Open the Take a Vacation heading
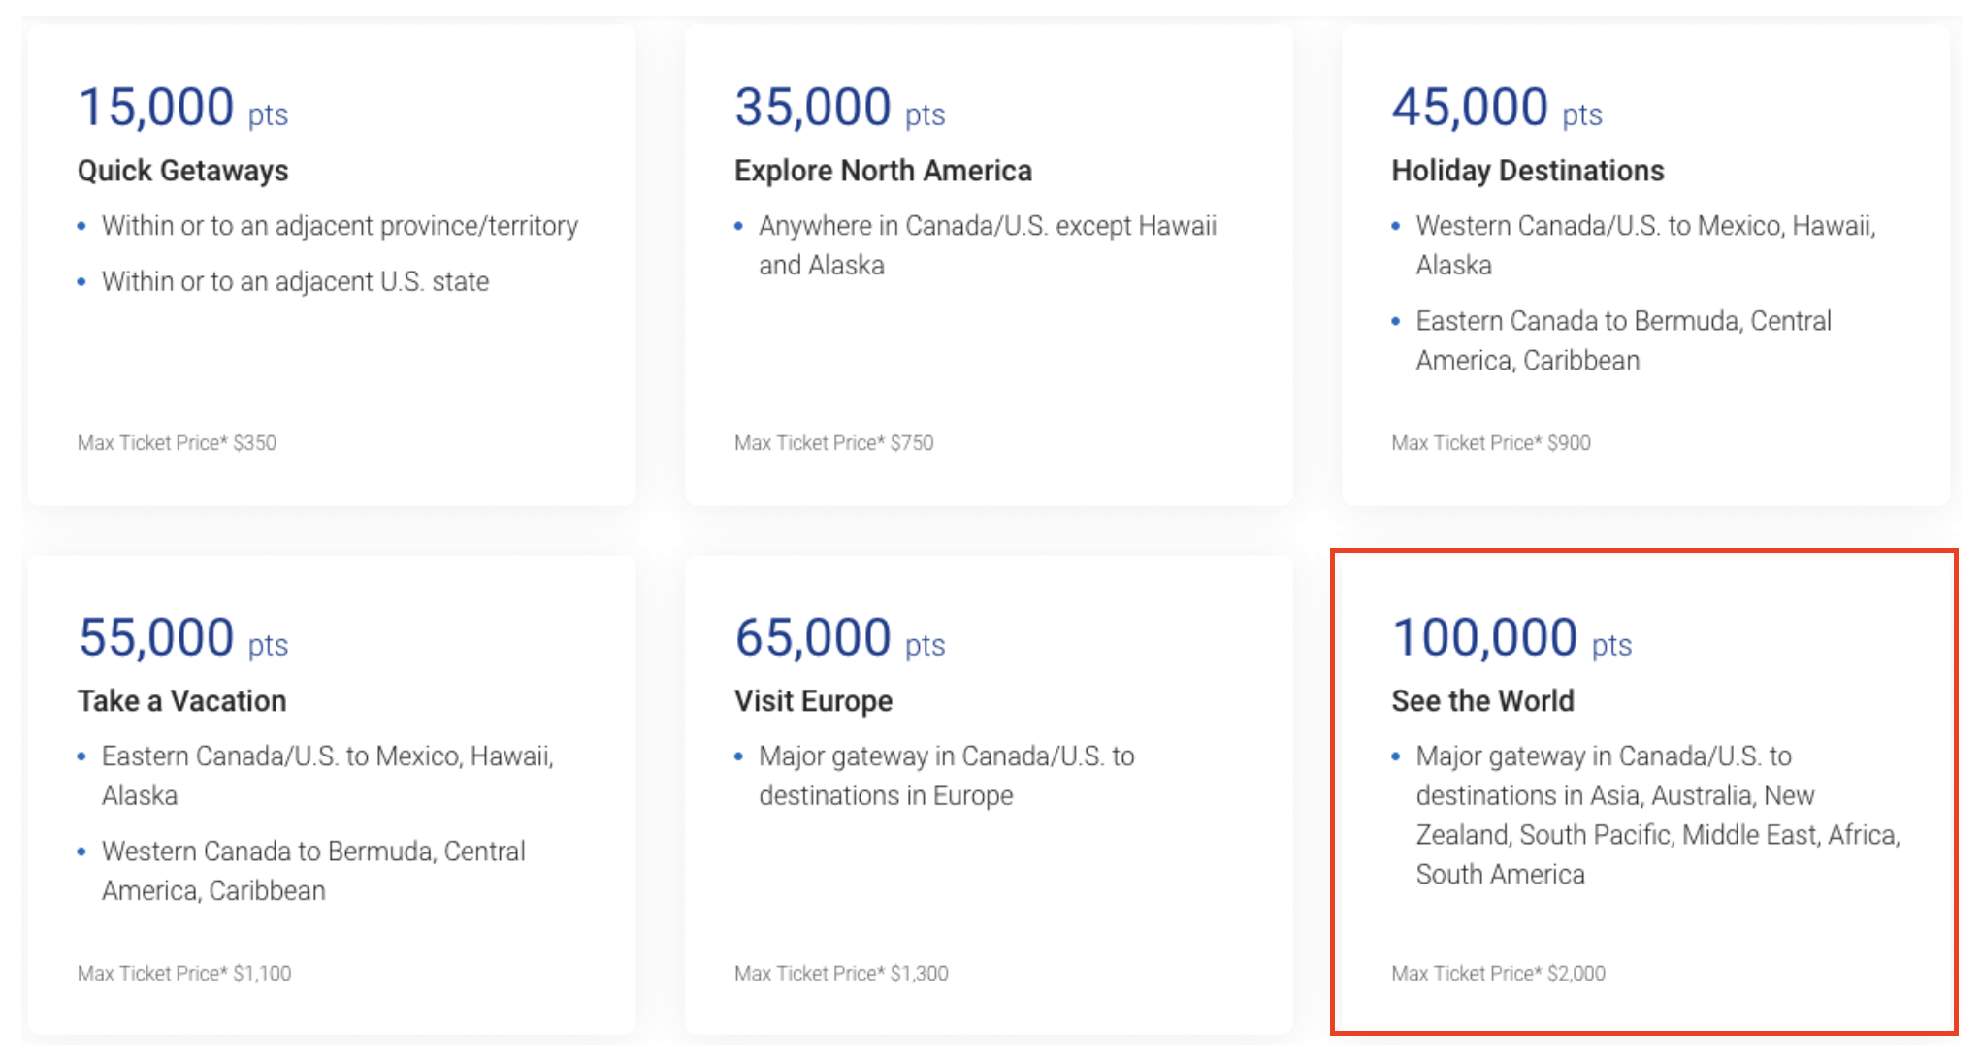 [x=181, y=701]
